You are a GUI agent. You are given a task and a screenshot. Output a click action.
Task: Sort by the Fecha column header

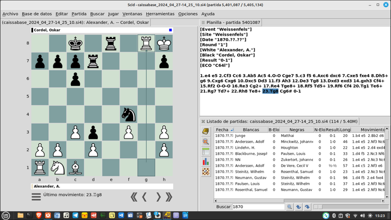[x=224, y=130]
